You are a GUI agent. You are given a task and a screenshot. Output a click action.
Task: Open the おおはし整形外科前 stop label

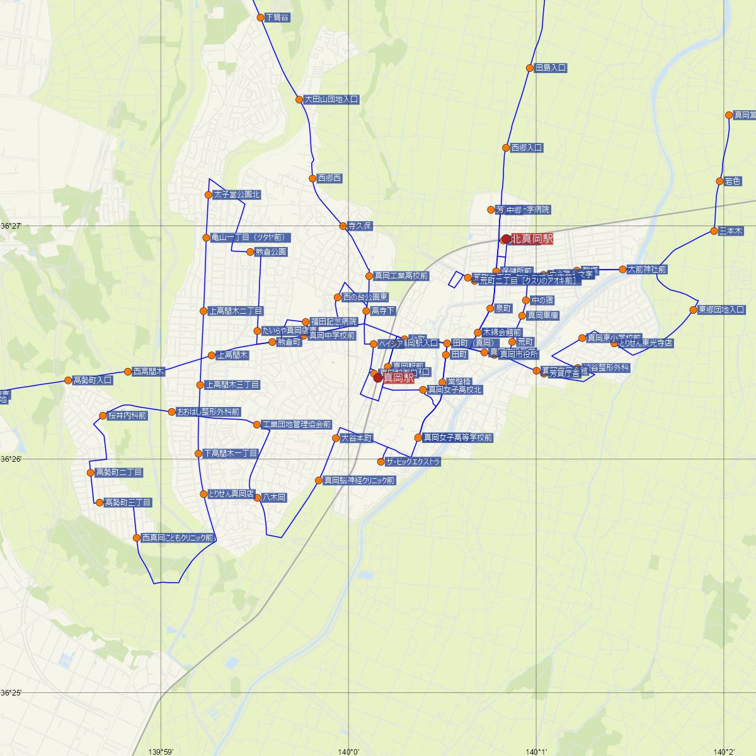[209, 412]
